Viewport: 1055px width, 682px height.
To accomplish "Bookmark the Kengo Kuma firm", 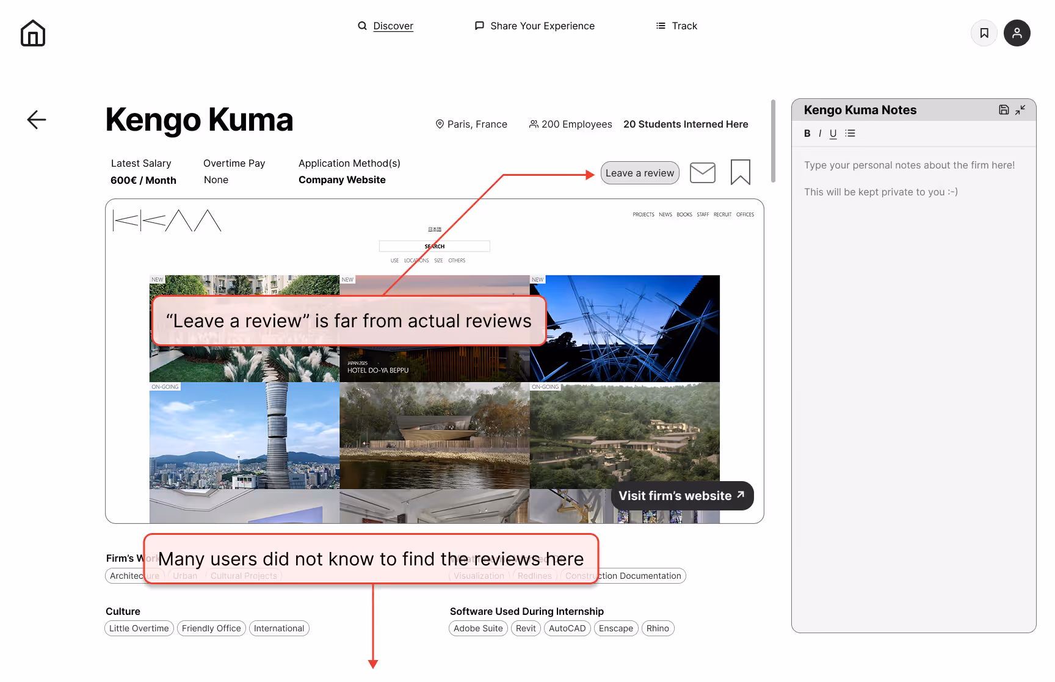I will 741,172.
